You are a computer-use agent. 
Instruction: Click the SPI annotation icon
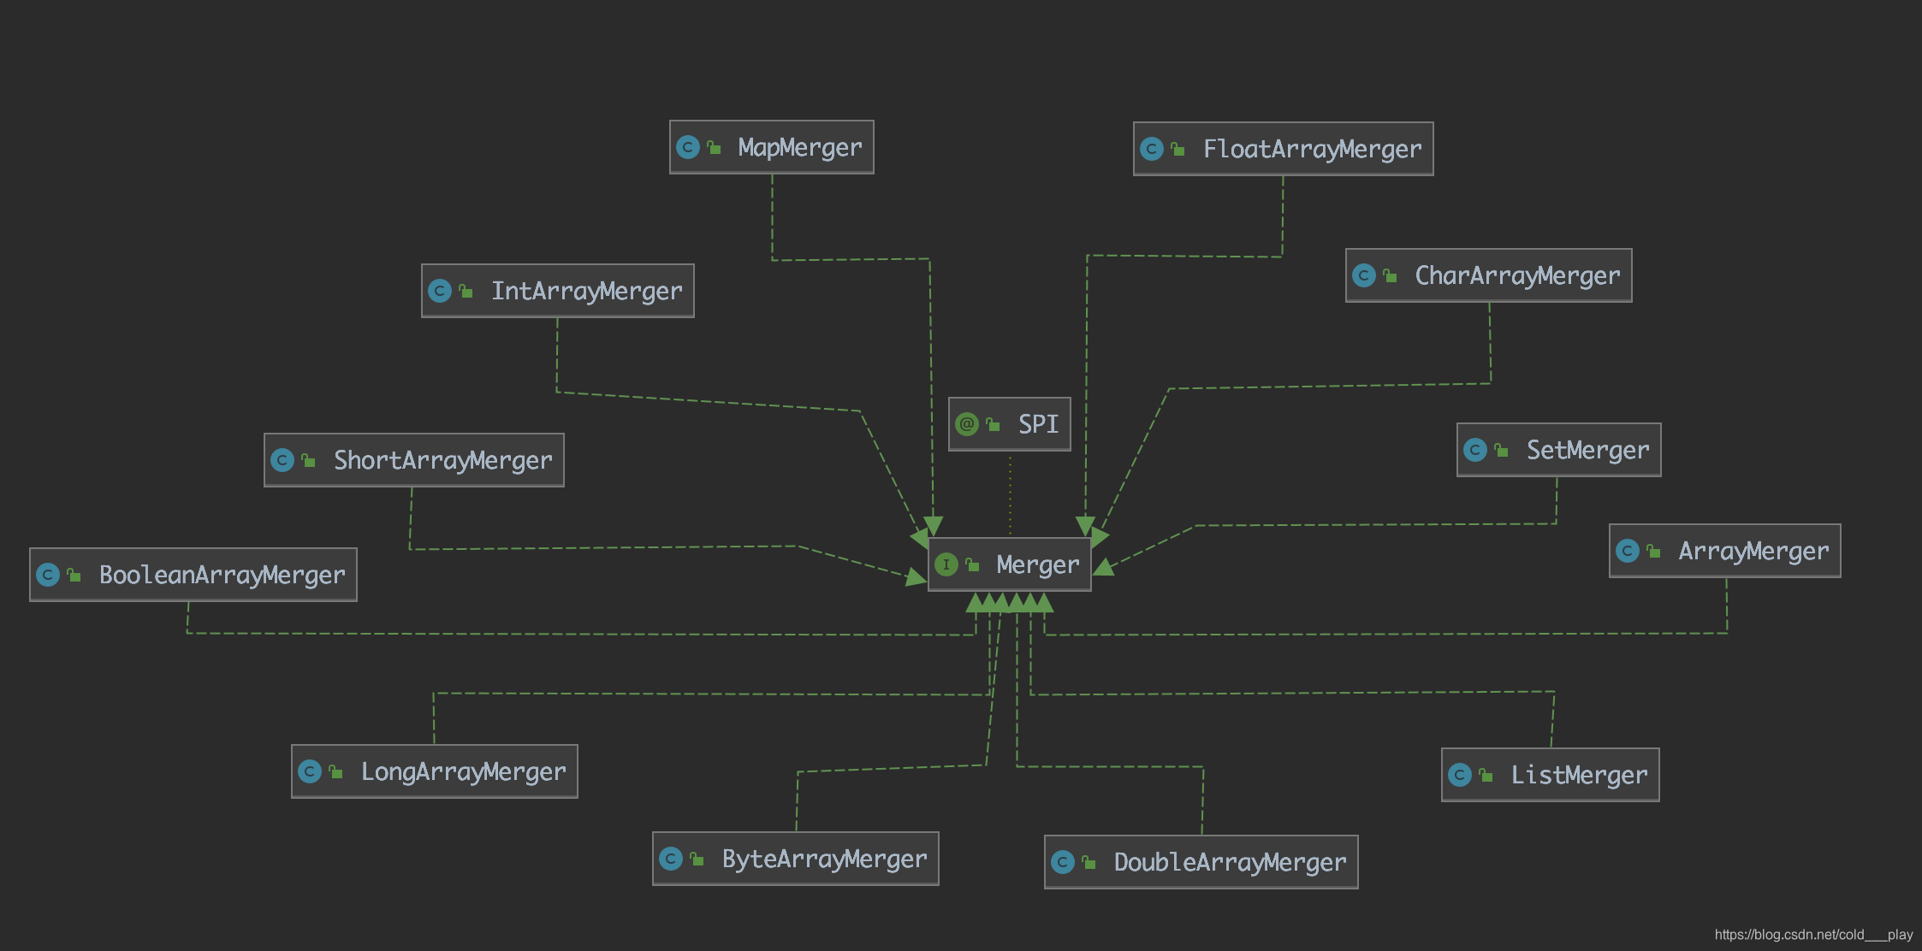coord(967,424)
